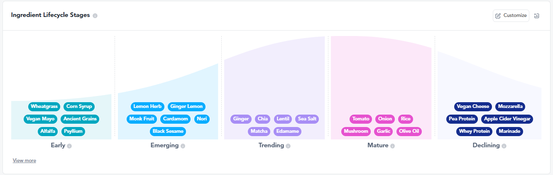Open the Customize button

tap(511, 16)
